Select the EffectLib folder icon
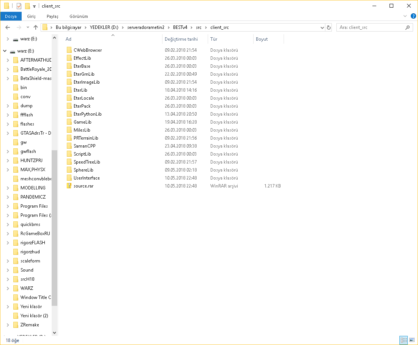Screen dimensions: 418x345 coord(69,58)
